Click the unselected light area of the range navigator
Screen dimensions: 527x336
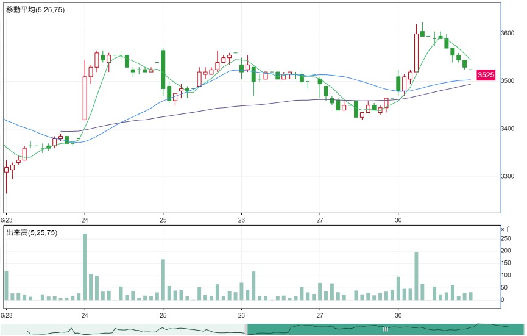tap(122, 329)
